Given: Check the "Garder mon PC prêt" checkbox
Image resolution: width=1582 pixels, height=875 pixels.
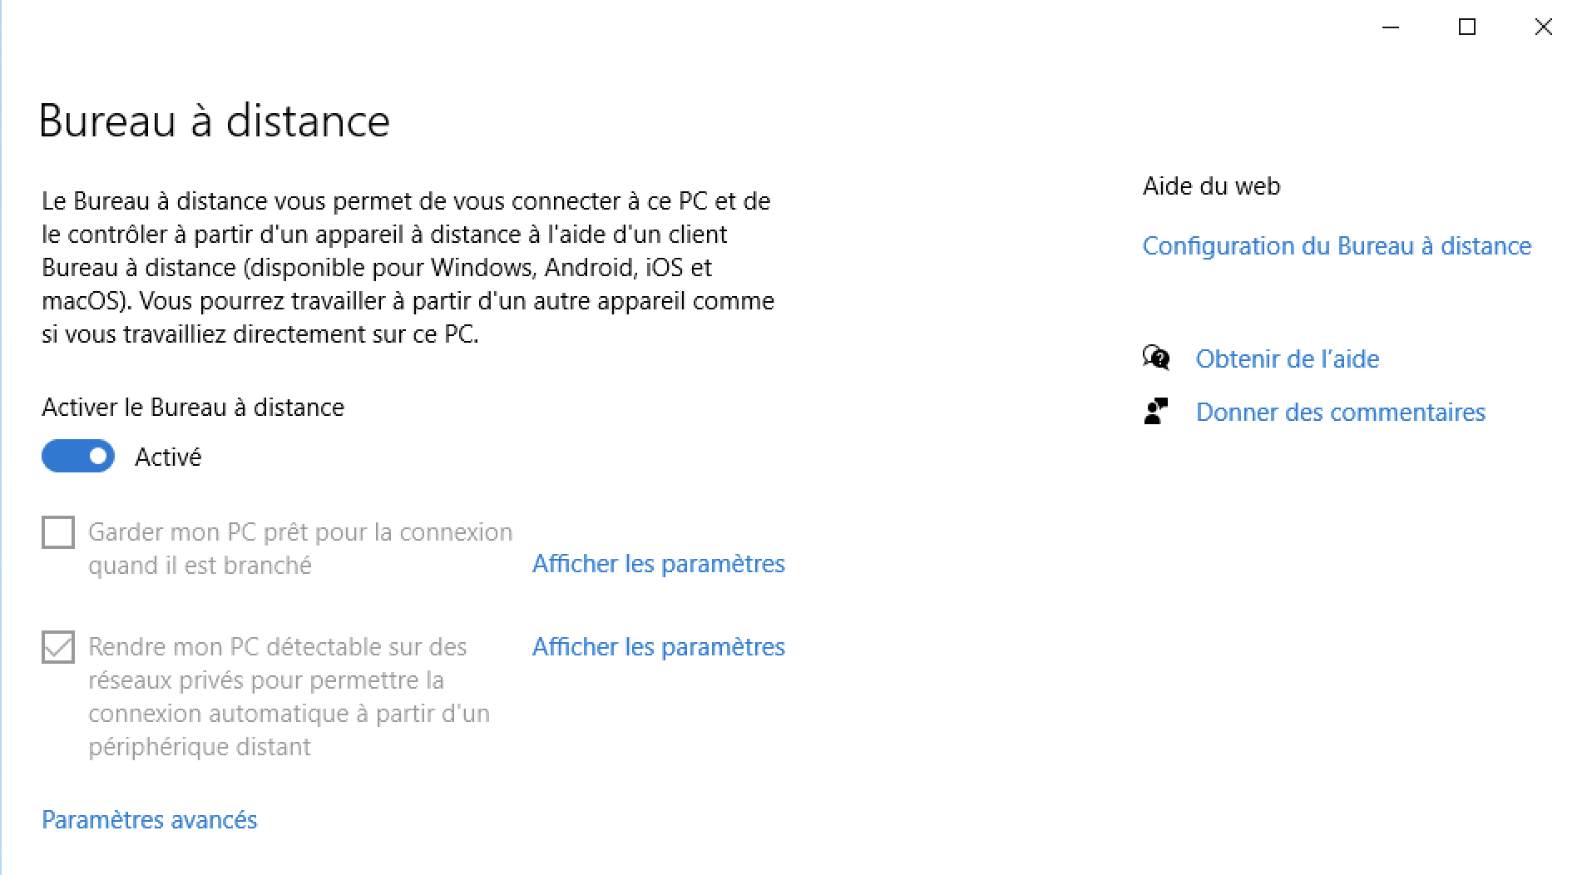Looking at the screenshot, I should [x=58, y=532].
